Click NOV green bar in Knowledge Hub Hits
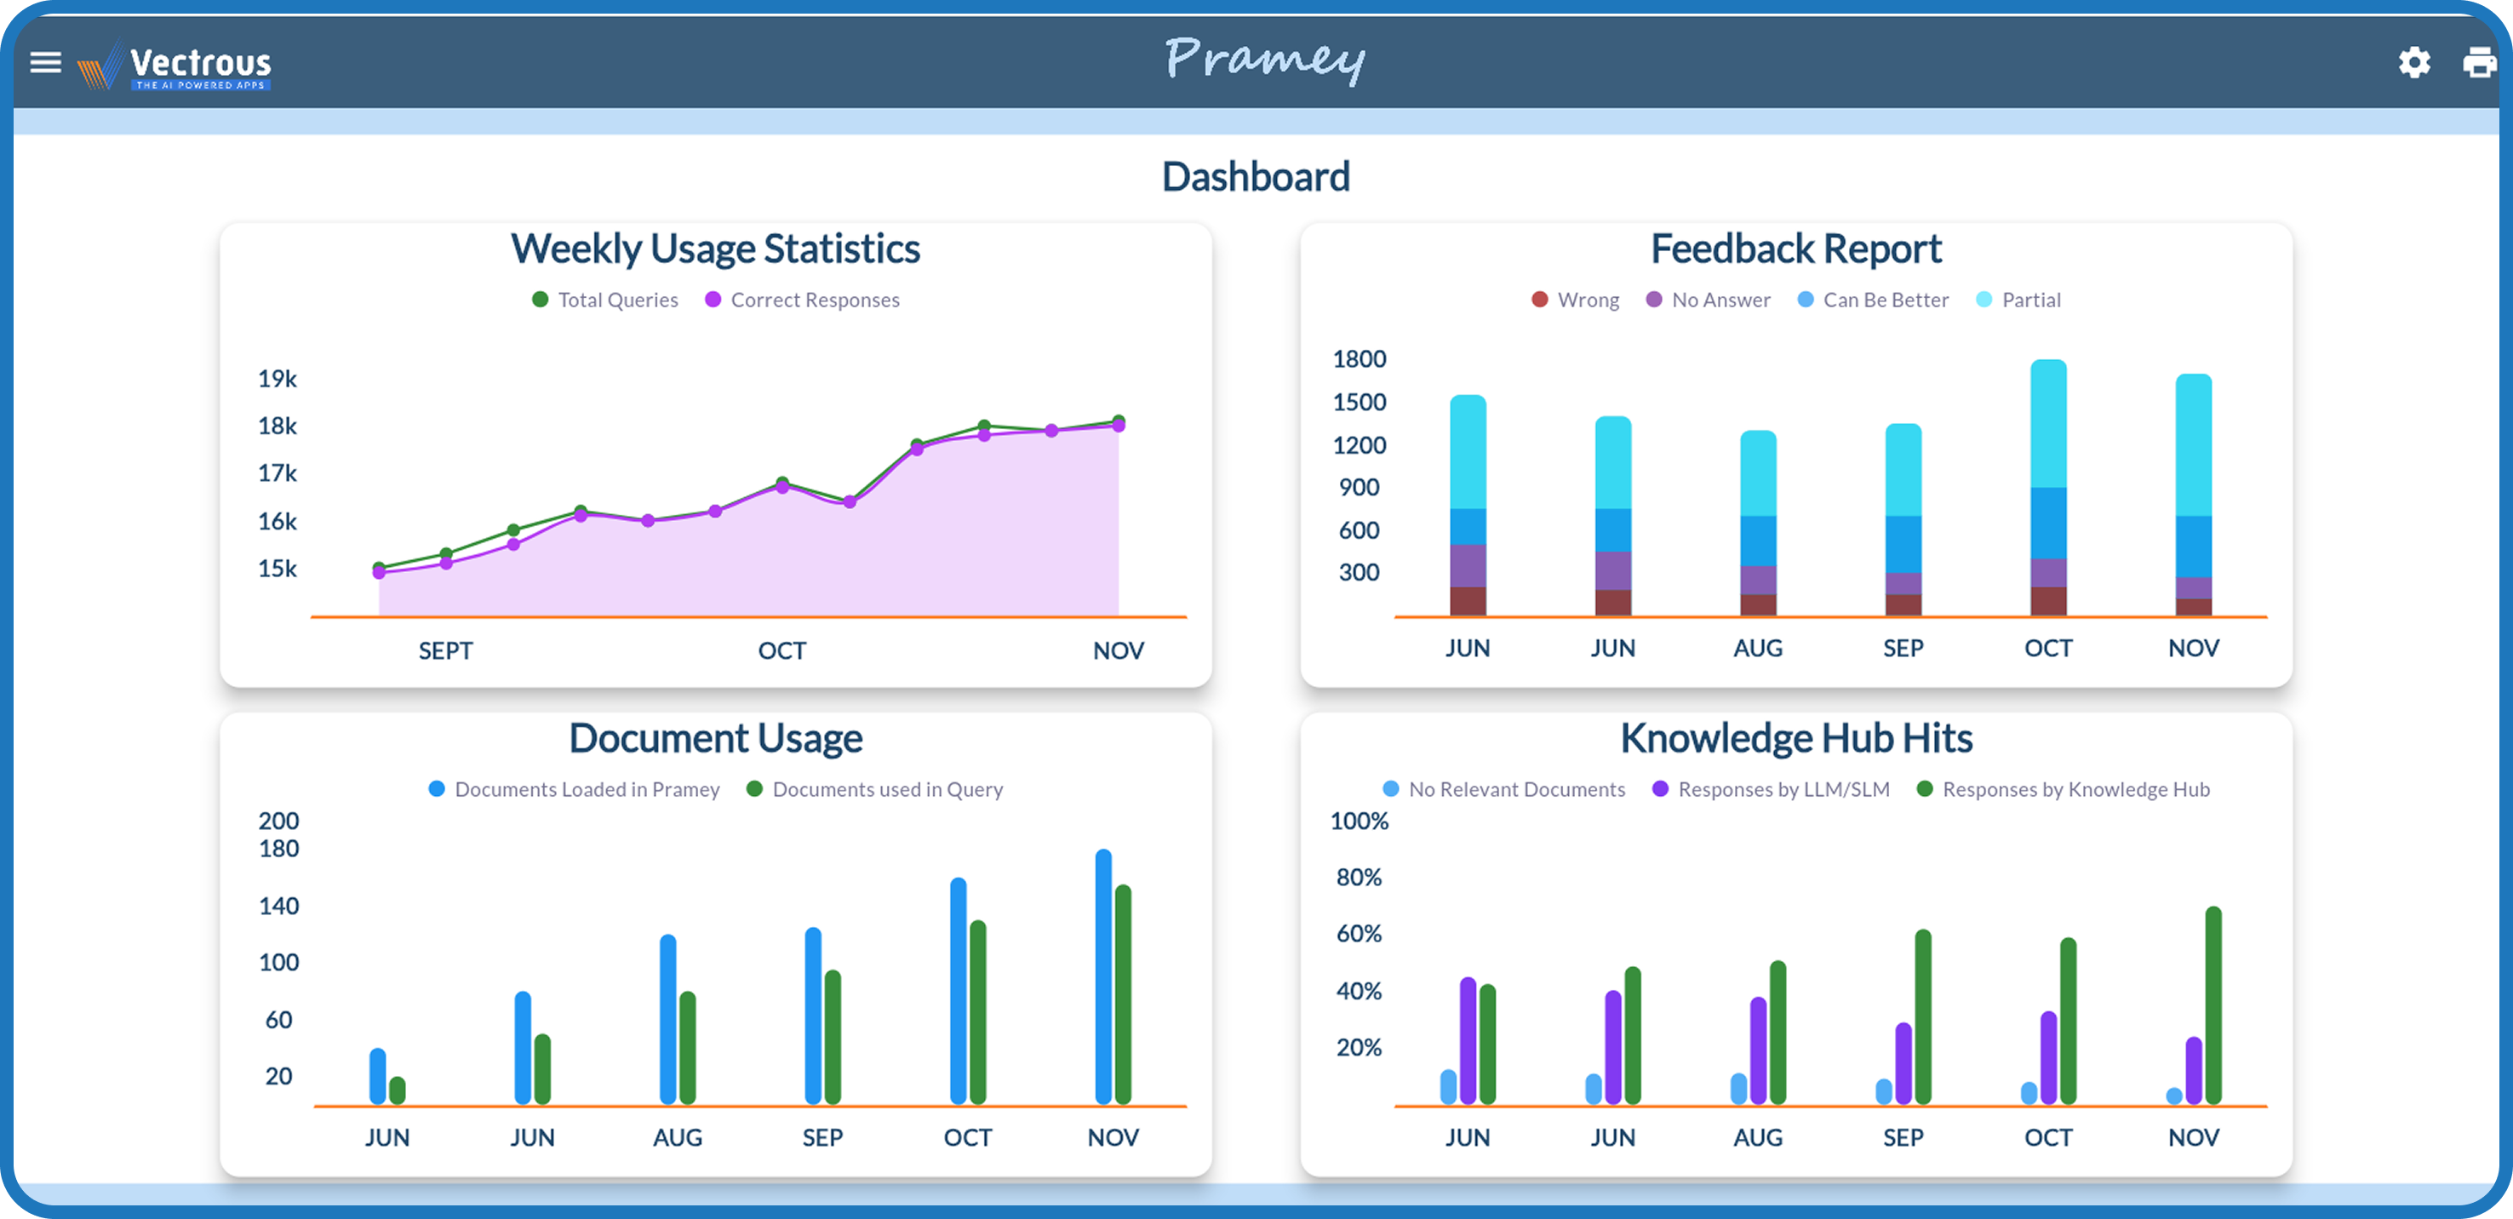 click(x=2212, y=1004)
